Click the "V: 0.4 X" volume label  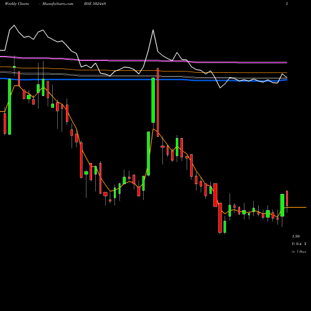tap(299, 244)
